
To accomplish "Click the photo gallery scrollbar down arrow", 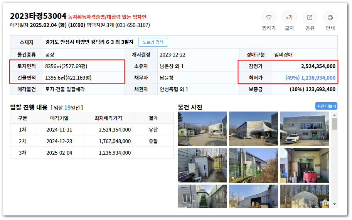I will 335,204.
